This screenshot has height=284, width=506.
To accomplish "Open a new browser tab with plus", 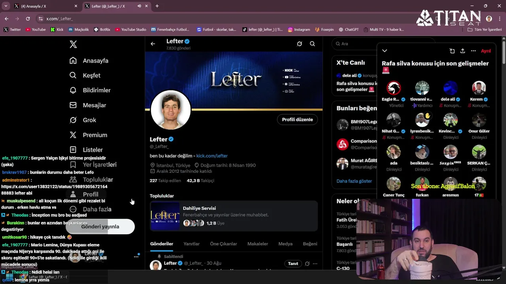I will coord(157,6).
